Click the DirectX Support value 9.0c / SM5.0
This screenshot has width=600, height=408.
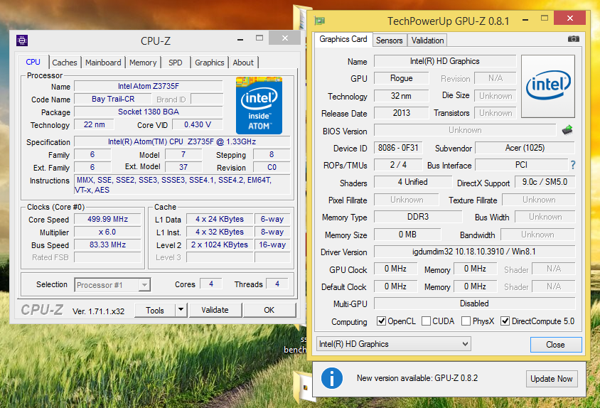click(545, 182)
